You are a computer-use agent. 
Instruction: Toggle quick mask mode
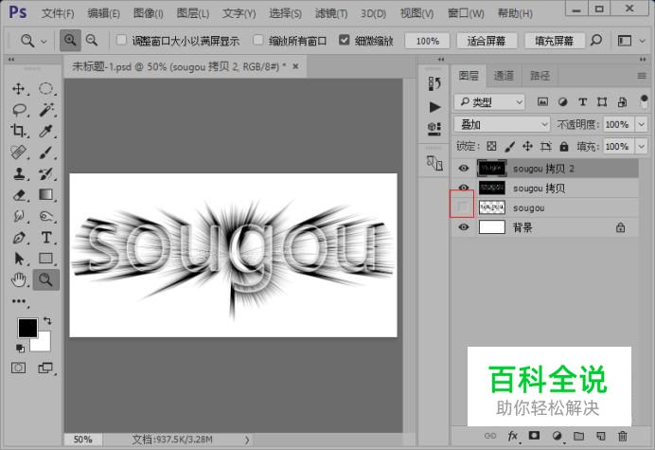pos(18,368)
